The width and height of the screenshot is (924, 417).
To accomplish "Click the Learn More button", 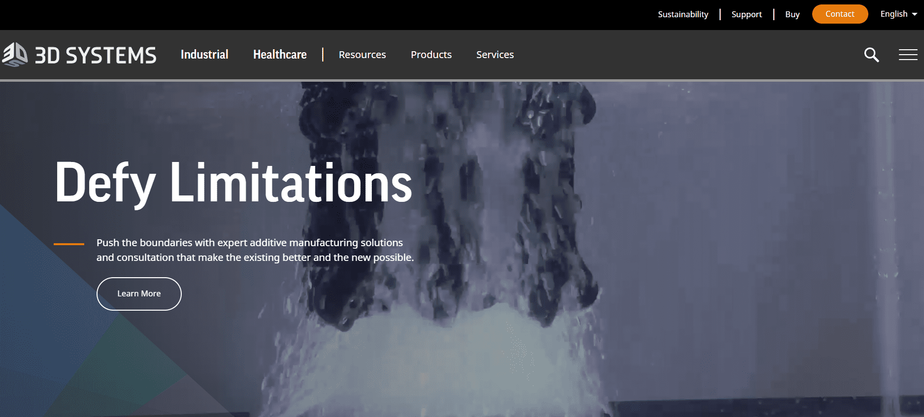I will 139,294.
